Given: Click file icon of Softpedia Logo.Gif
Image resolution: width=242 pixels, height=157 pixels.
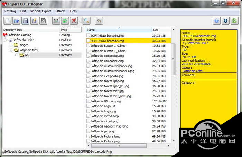Looking at the screenshot, I should pos(88,106).
